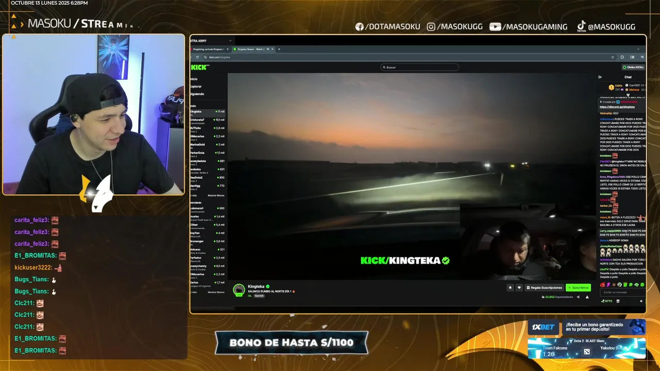Screen dimensions: 660x371
Task: Click the Buscar search field on Kick
Action: pos(420,67)
